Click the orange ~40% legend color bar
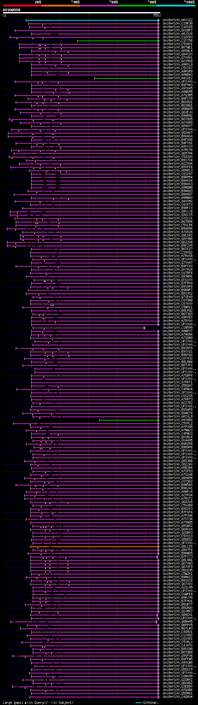 pos(60,6)
